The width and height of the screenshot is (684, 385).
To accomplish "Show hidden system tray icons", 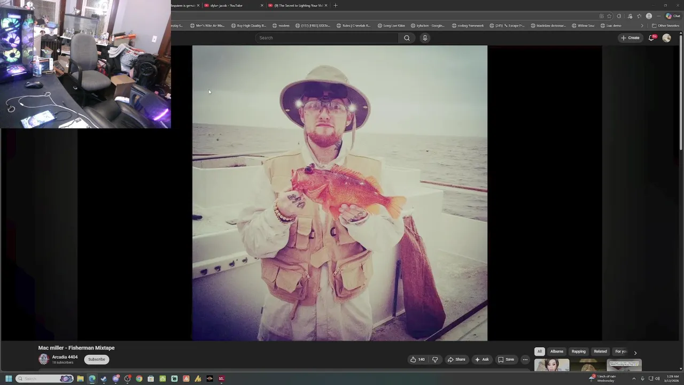I will pyautogui.click(x=634, y=379).
